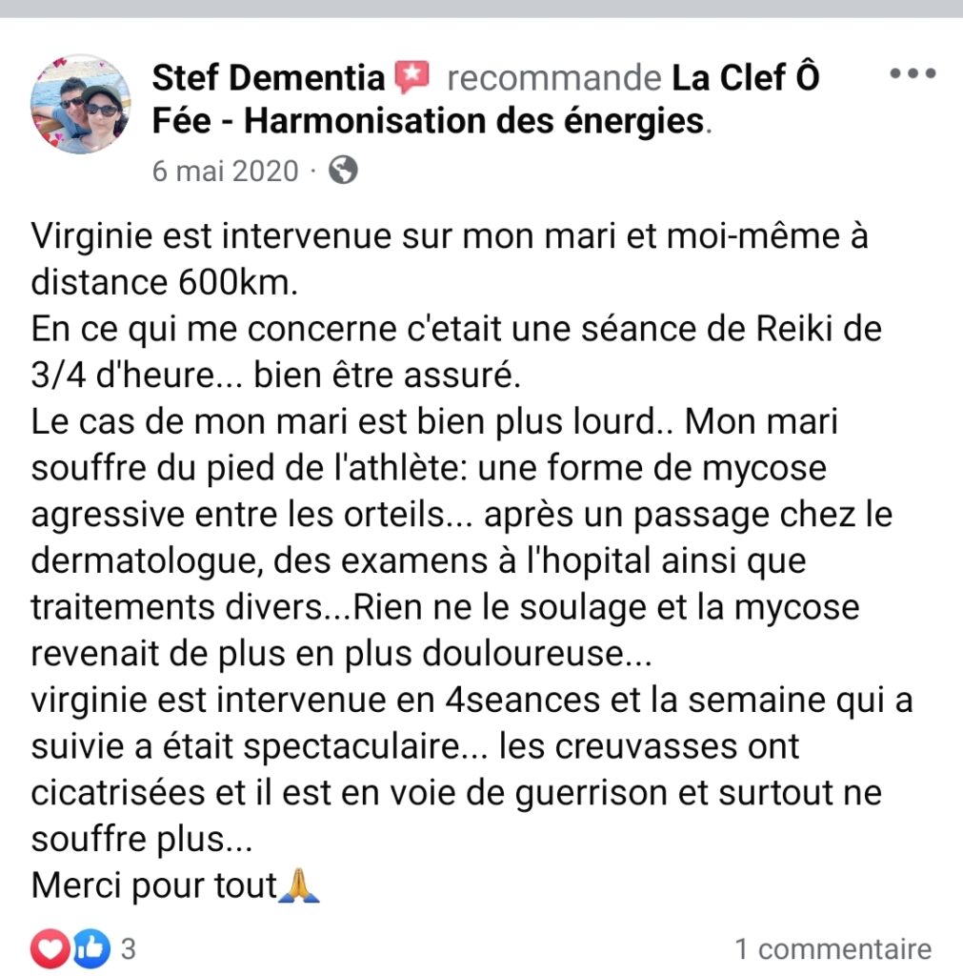The width and height of the screenshot is (963, 976).
Task: Click the praying hands emoji
Action: pos(299,885)
